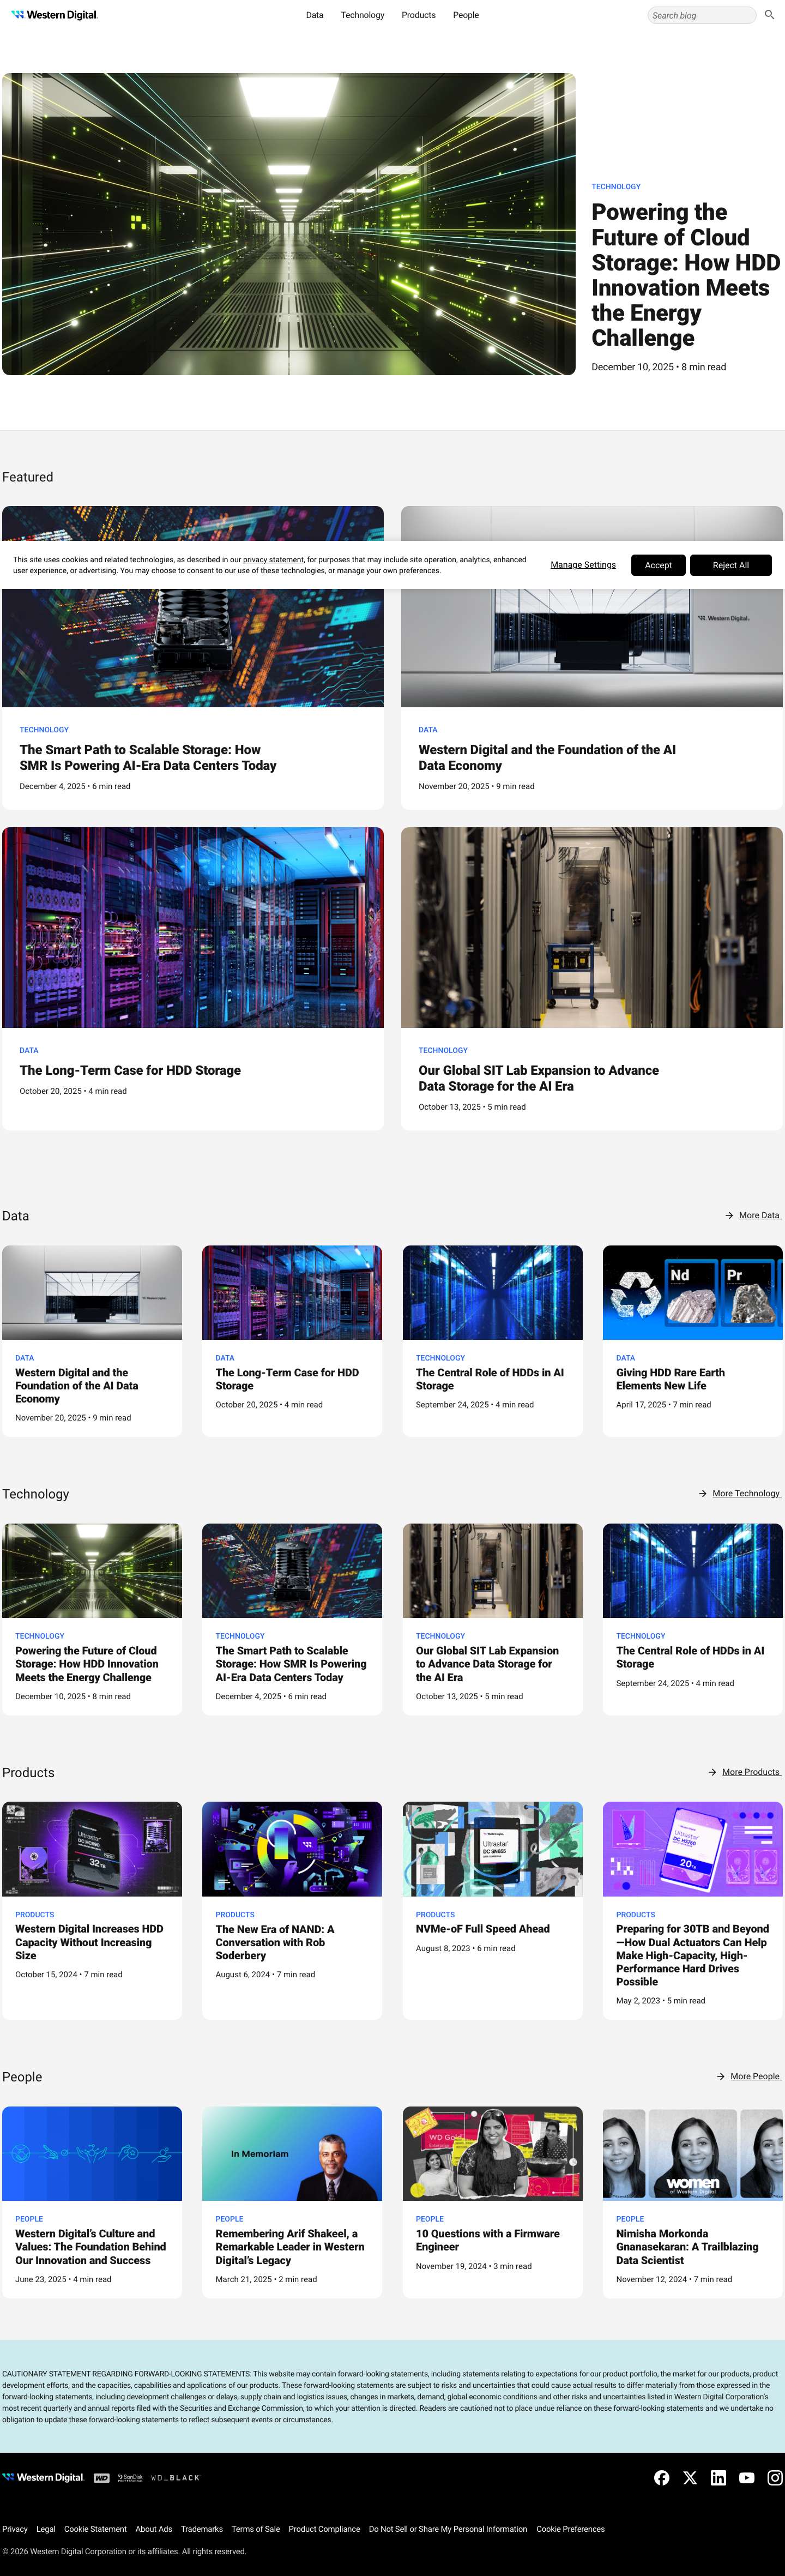785x2576 pixels.
Task: Open the Women of Western Digital thumbnail
Action: coord(692,2153)
